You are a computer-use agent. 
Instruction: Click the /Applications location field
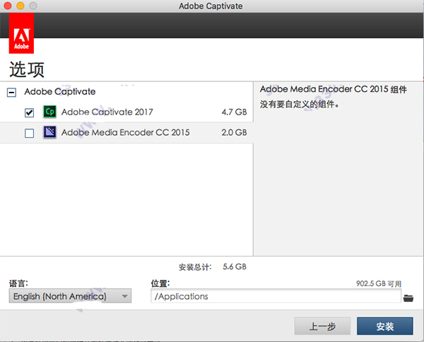[276, 296]
